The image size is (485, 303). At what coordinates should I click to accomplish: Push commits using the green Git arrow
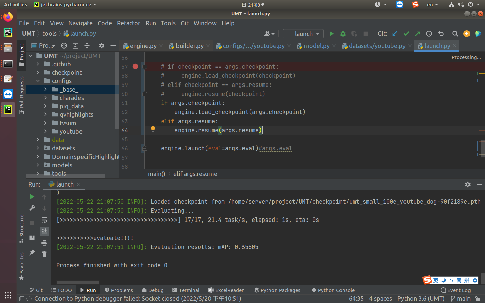tap(417, 34)
